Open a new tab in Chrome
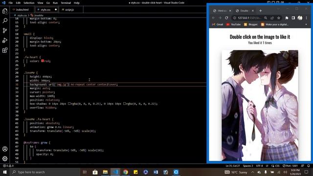Screen dimensions: 313x176 tap(260, 11)
